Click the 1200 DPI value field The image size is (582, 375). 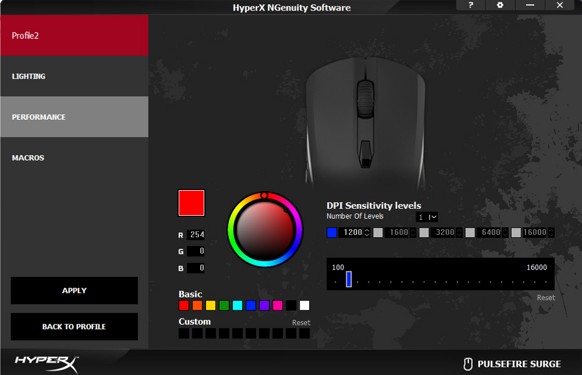click(x=351, y=233)
